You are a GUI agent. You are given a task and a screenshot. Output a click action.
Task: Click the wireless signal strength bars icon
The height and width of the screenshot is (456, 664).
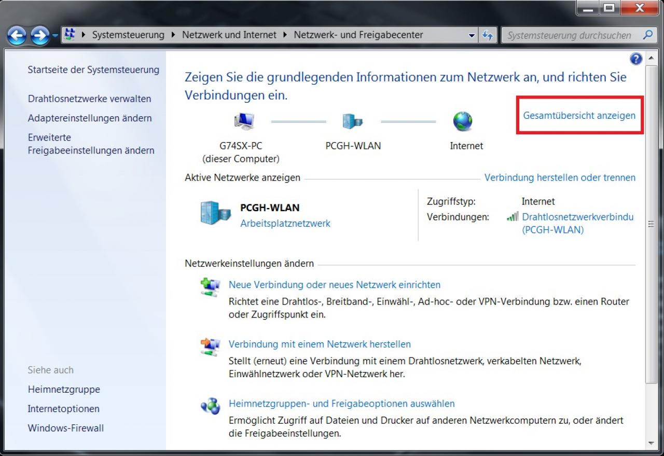[513, 217]
